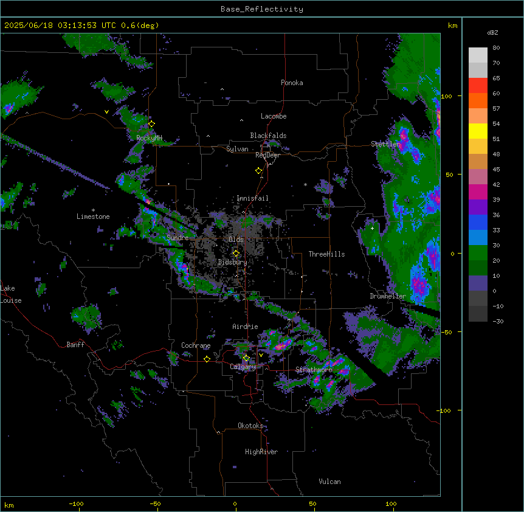Image resolution: width=524 pixels, height=512 pixels.
Task: Click the RockyMH label
Action: pyautogui.click(x=149, y=138)
